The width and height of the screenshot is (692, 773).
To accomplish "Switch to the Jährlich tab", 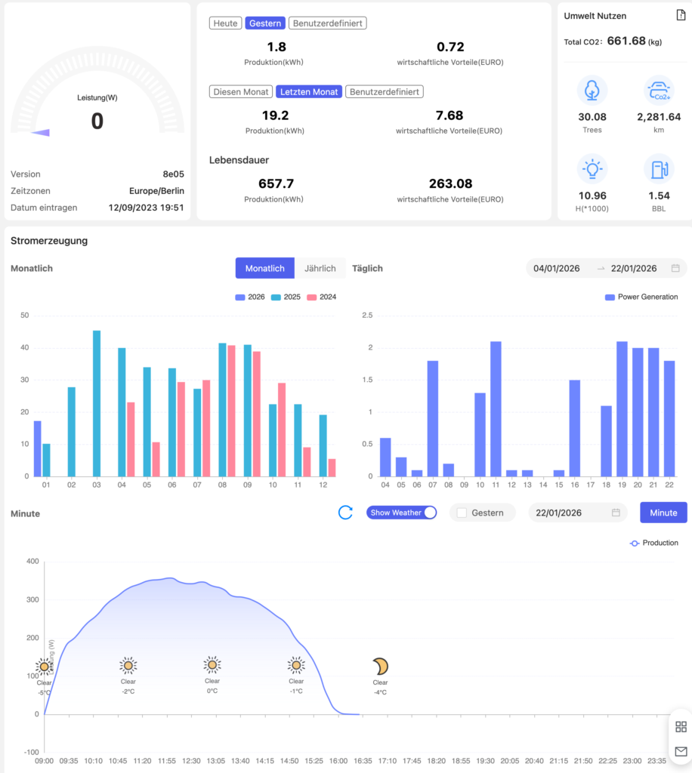I will (x=320, y=268).
